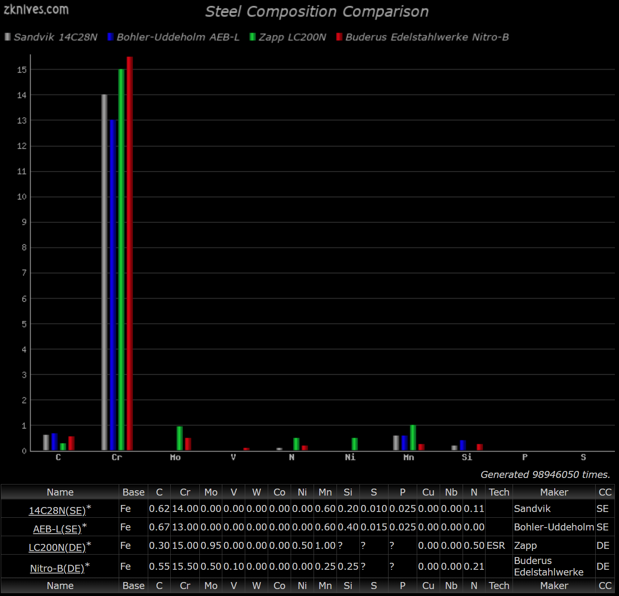Click the blue Bohler-Uddeholm AEB-L legend swatch
The height and width of the screenshot is (596, 619).
[110, 37]
